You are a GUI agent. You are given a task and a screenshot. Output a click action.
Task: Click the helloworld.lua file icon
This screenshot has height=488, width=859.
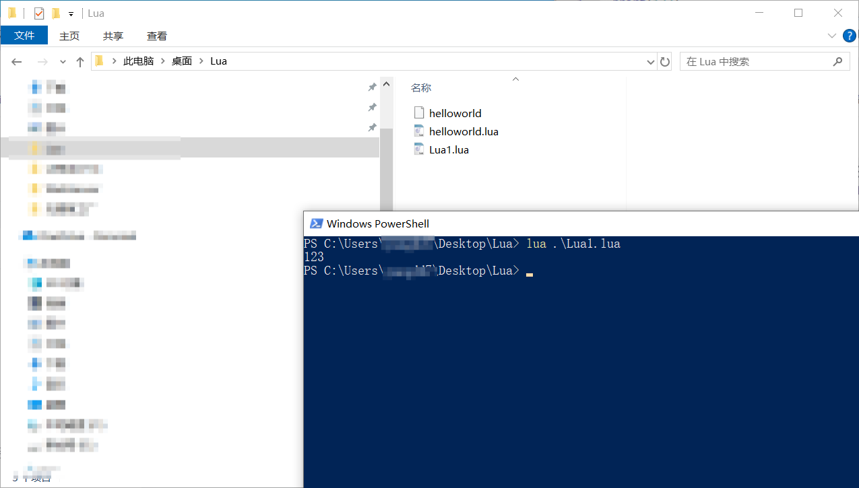click(419, 131)
